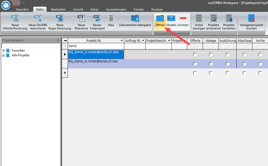Viewport: 268px width, 166px height.
Task: Click the Projektgruppen search field
Action: tap(31, 46)
